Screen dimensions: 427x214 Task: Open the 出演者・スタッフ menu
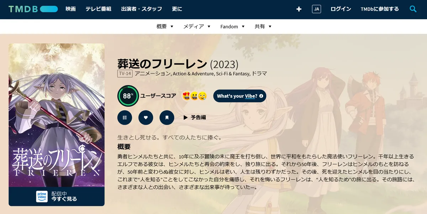142,9
